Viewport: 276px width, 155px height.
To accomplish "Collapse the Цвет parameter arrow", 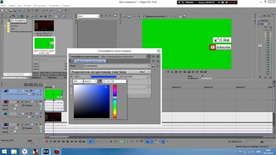I will pos(72,77).
